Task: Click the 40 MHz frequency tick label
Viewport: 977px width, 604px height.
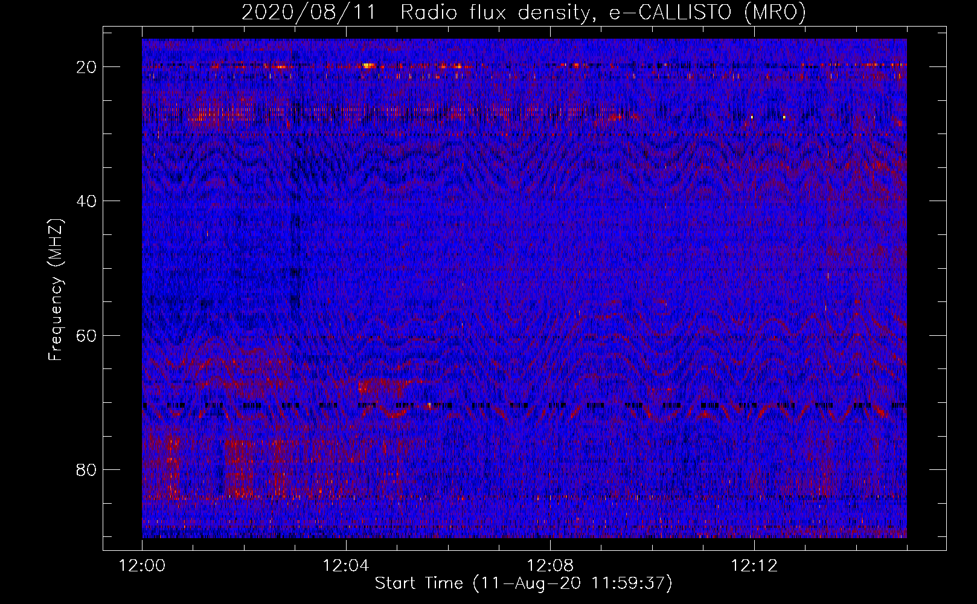Action: [87, 201]
